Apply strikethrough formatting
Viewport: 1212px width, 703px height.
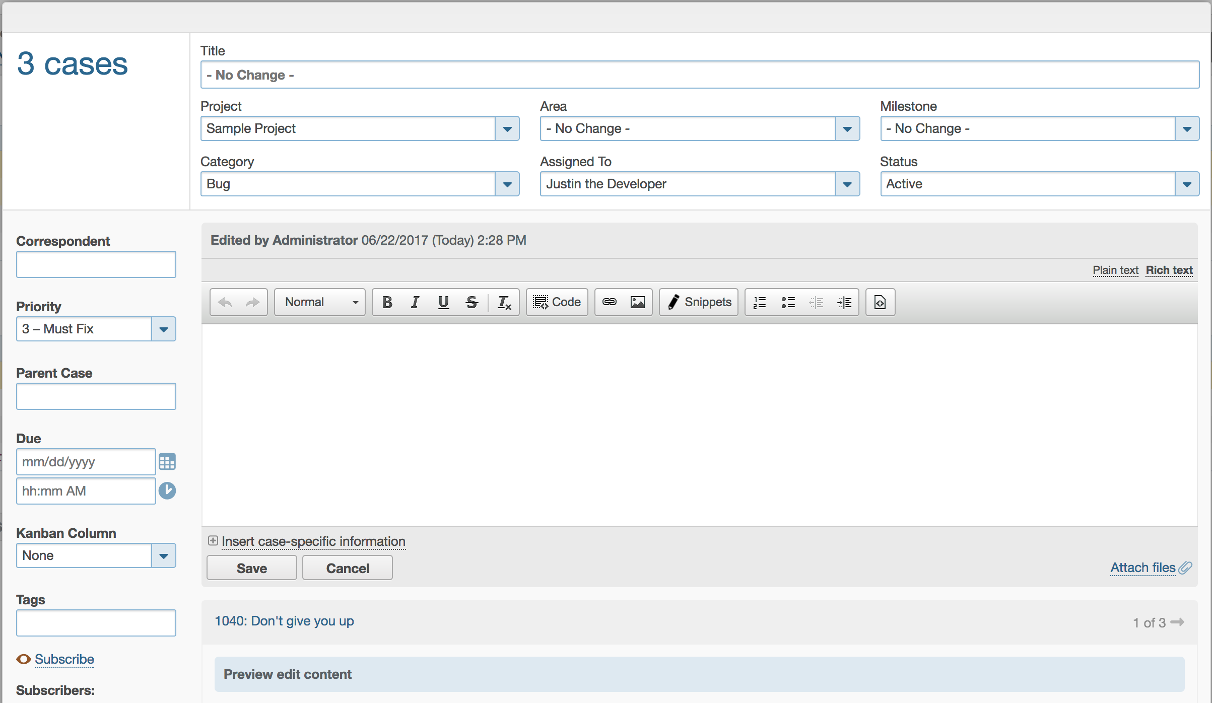click(472, 302)
